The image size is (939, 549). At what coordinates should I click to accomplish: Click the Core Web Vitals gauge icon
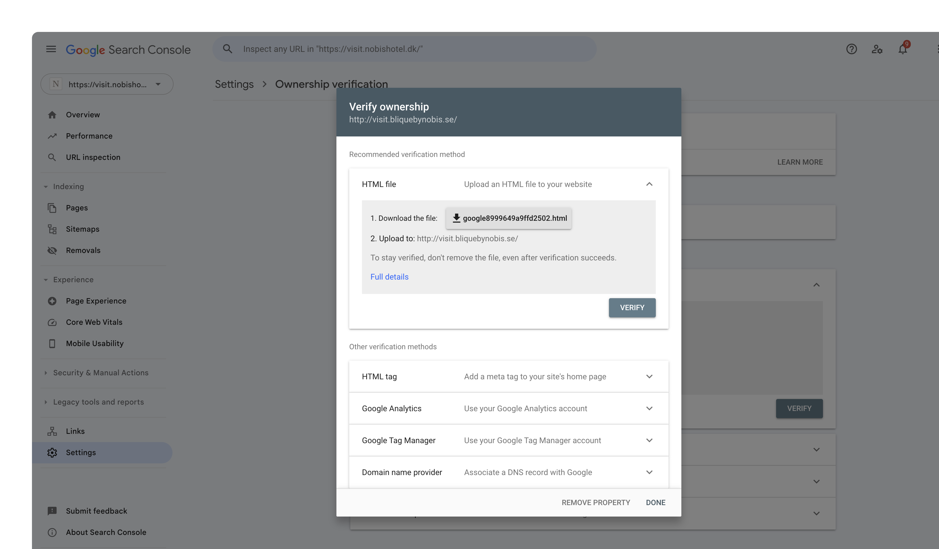52,322
